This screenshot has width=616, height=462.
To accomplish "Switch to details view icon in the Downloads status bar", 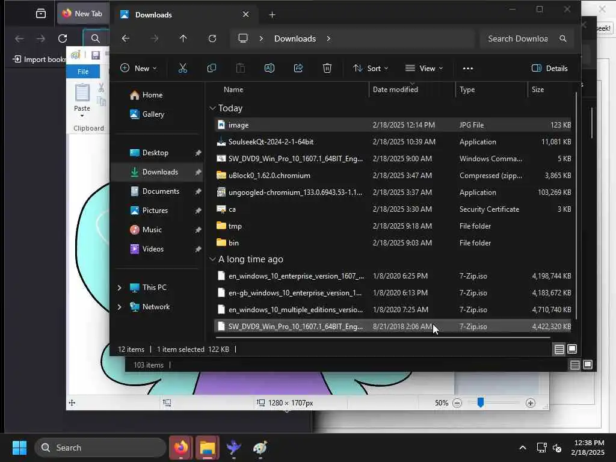I will click(x=559, y=350).
